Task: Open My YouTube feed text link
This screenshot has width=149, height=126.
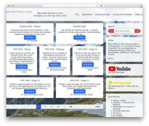Action: click(116, 72)
